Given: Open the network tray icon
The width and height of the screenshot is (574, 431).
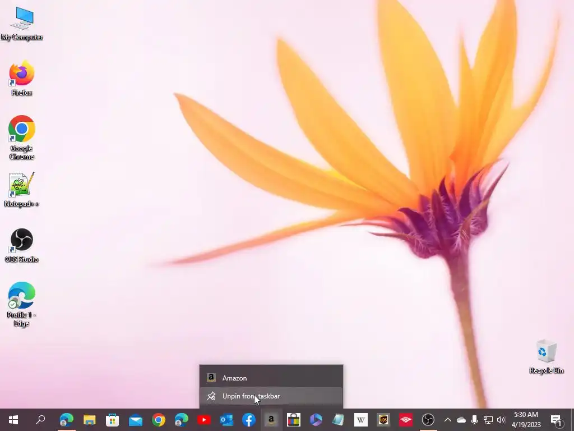Looking at the screenshot, I should [488, 420].
